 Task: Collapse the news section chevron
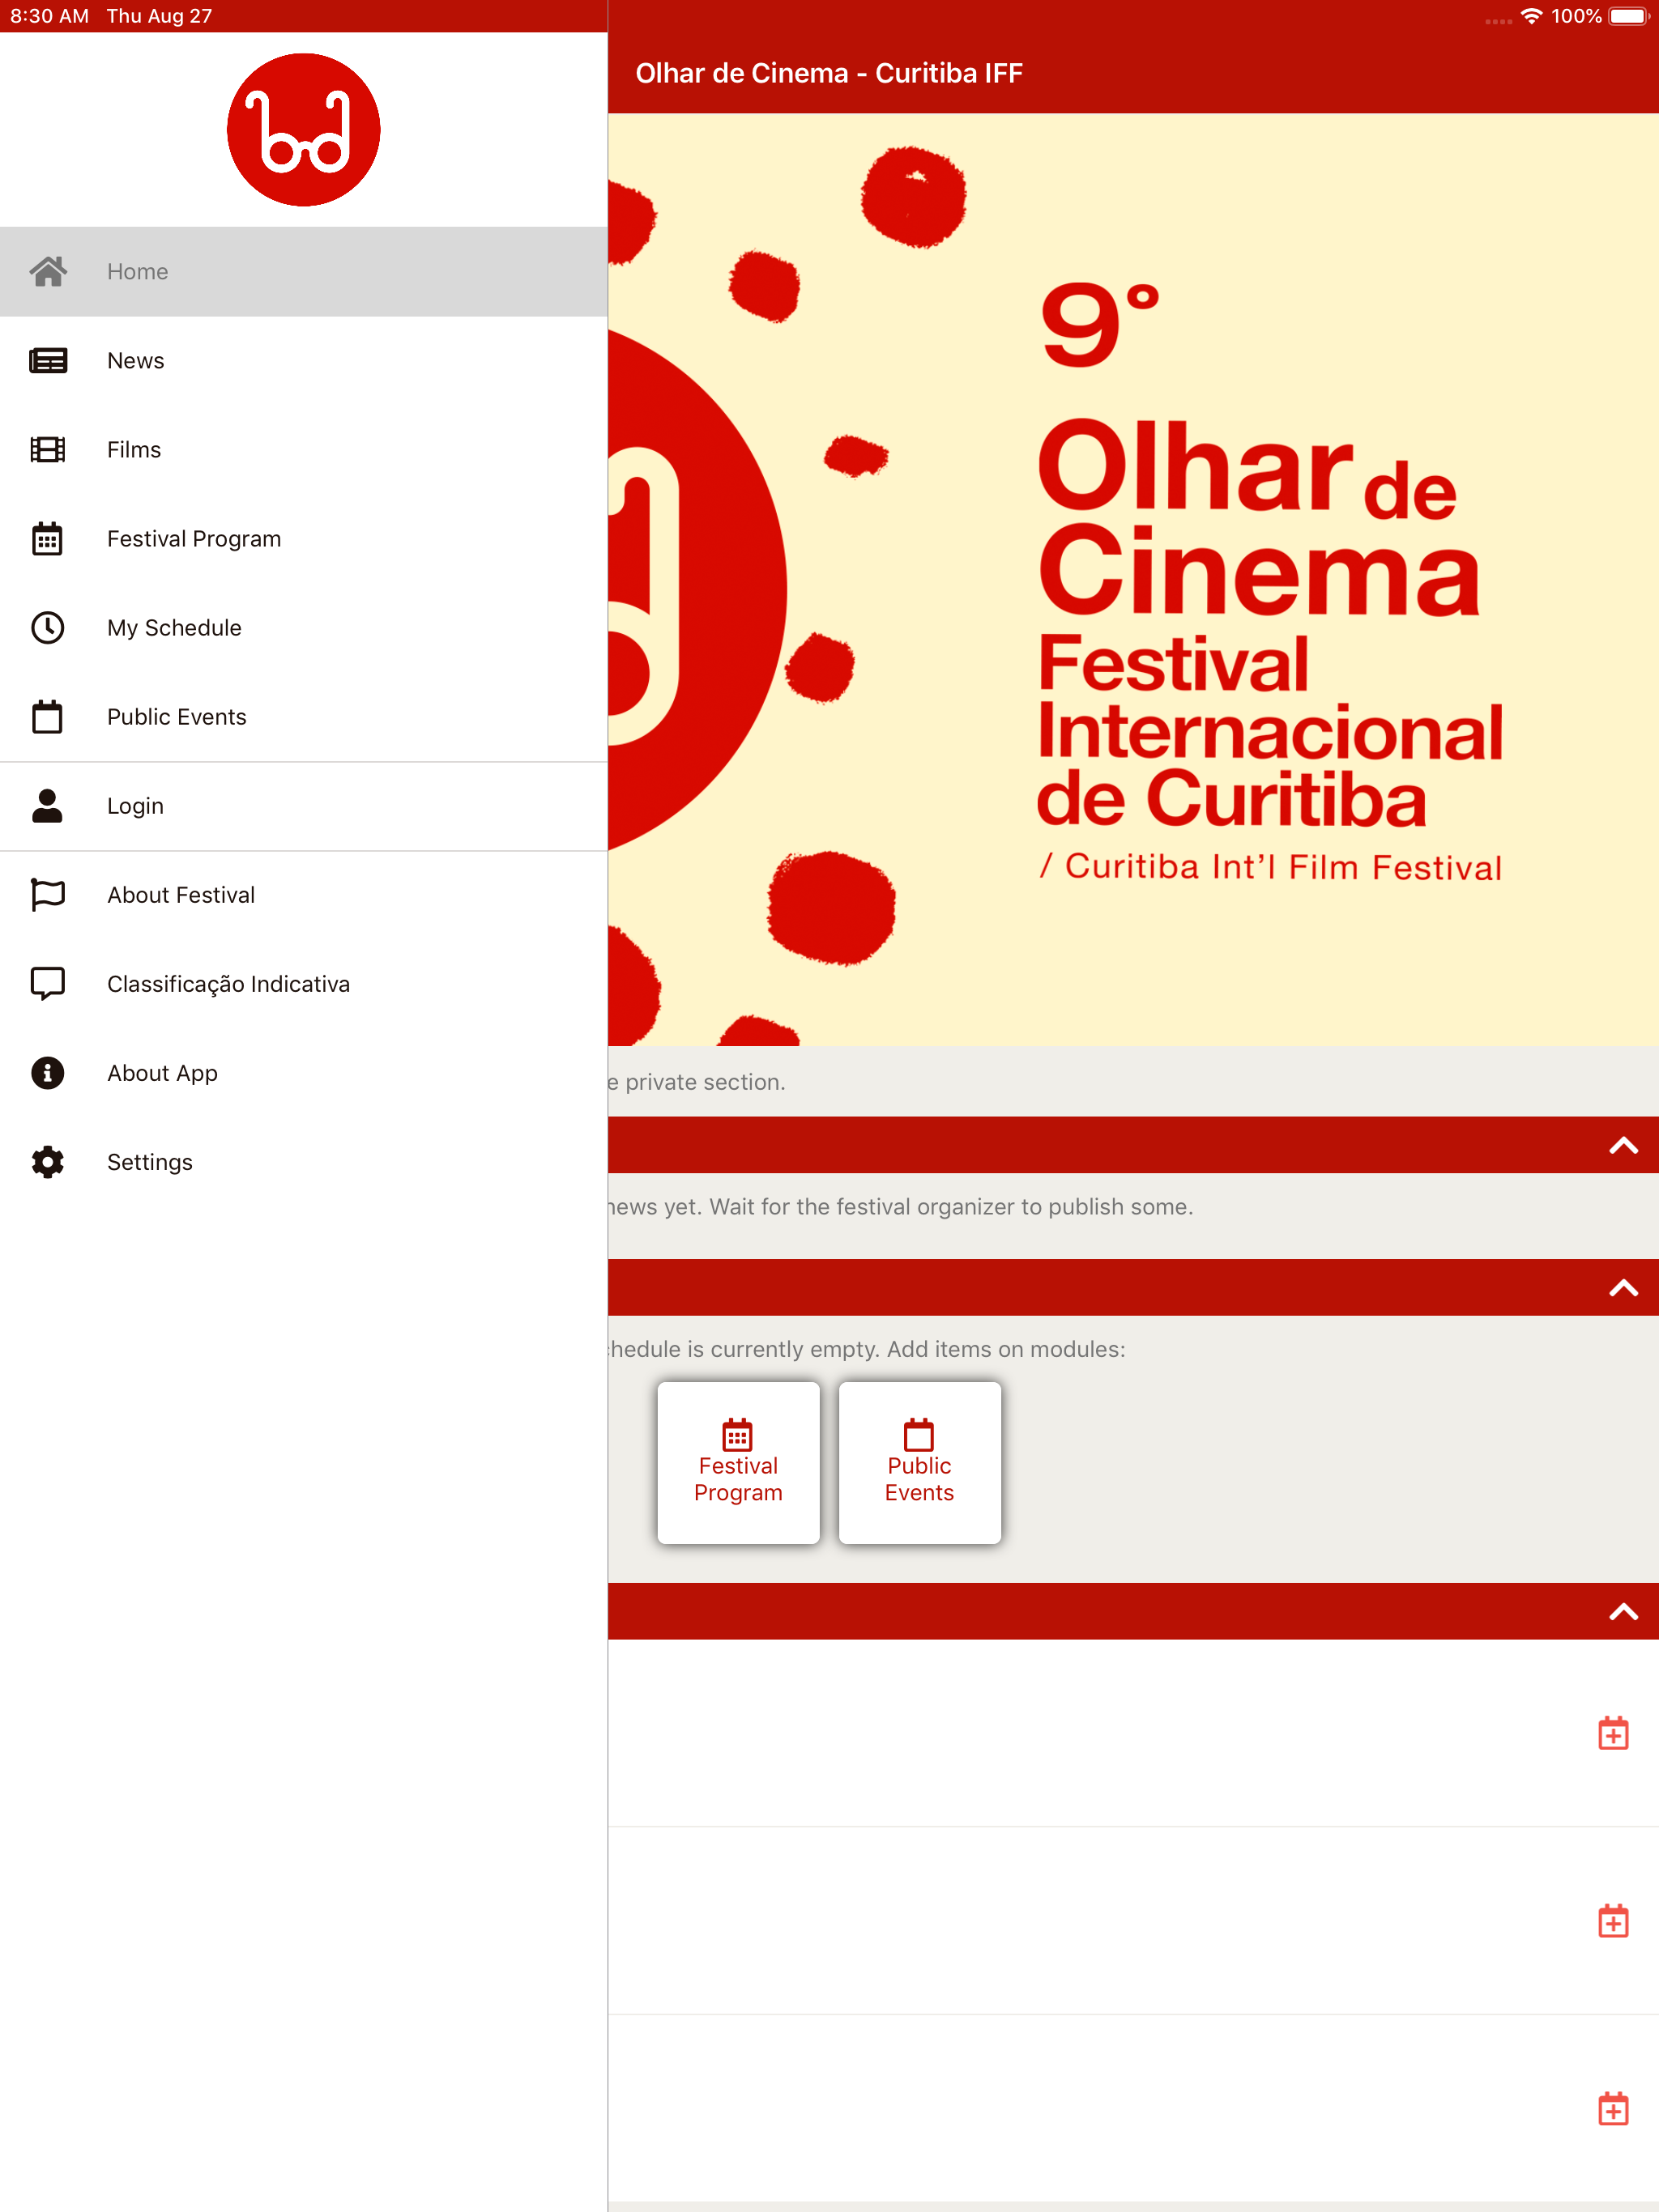coord(1622,1146)
